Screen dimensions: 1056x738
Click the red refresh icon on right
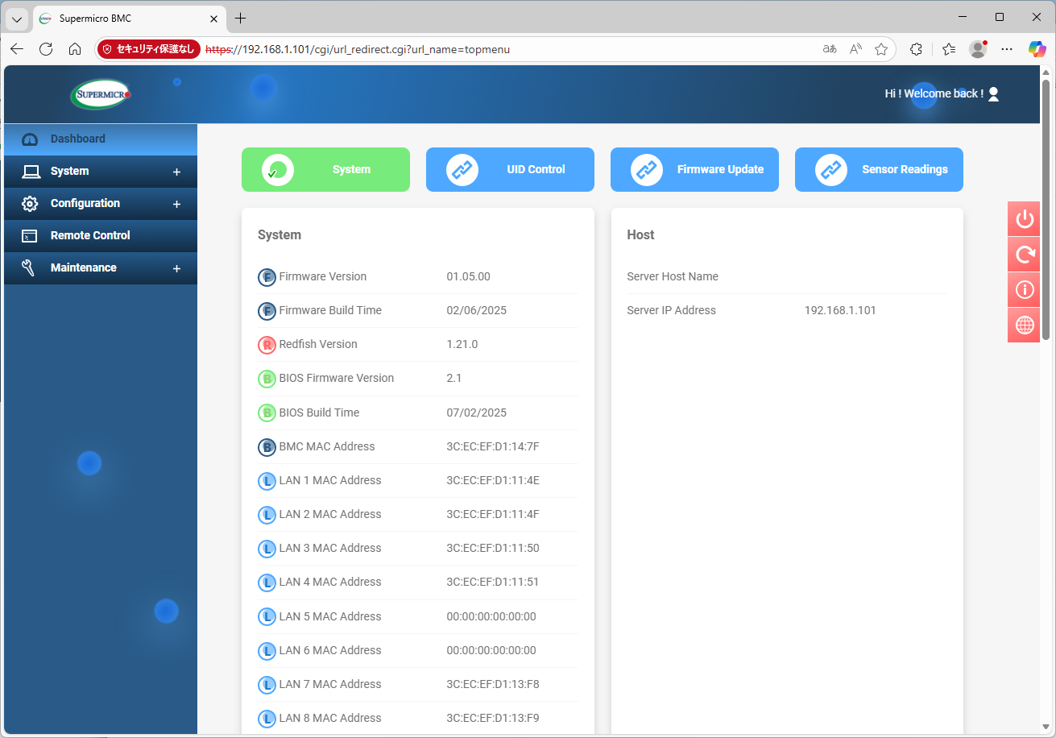[x=1024, y=255]
